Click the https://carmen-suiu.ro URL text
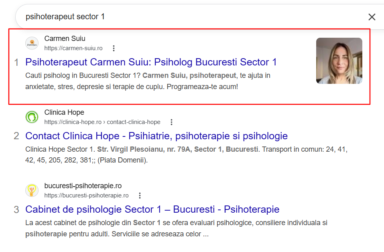384x252 pixels. [x=73, y=48]
